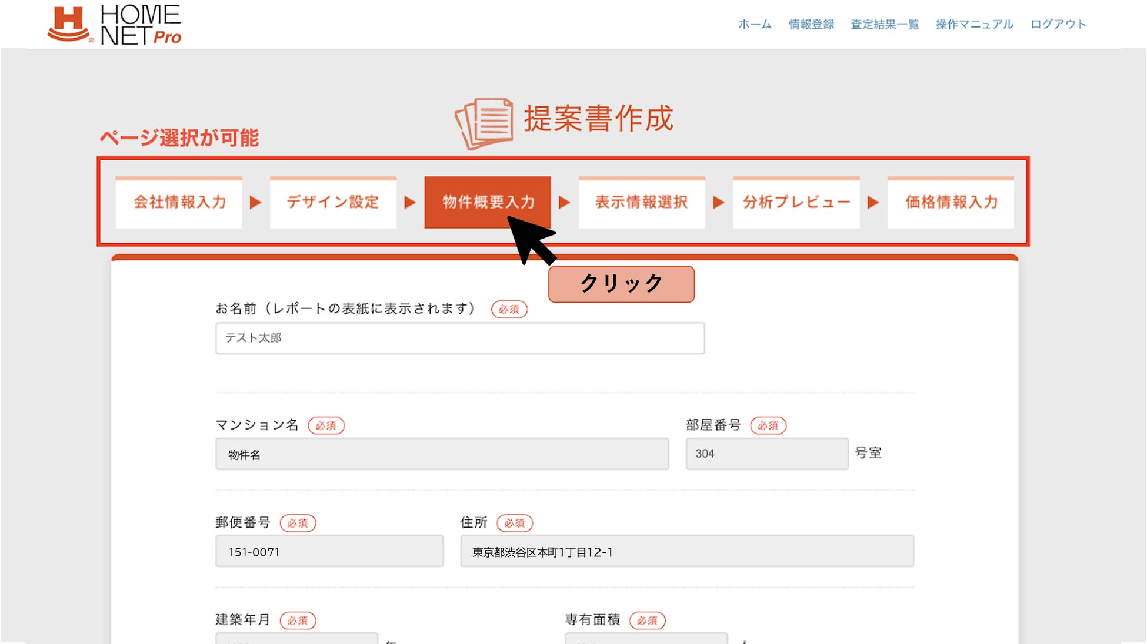
Task: Click arrow between 物件概要入力 and 表示情報選択
Action: click(564, 203)
